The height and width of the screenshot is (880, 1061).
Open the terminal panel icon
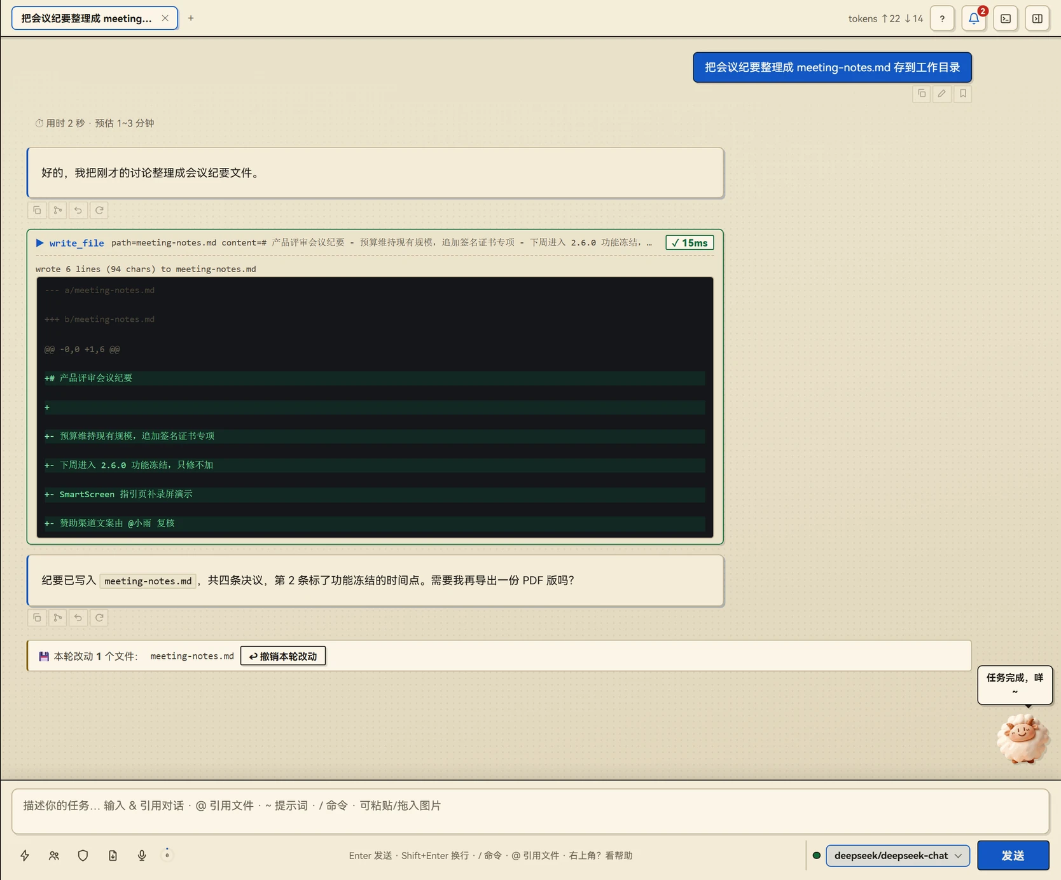(x=1006, y=18)
